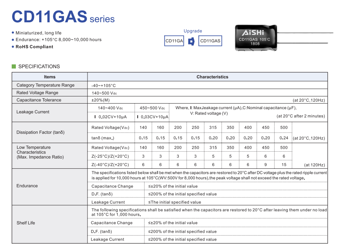338x250 pixels.
Task: Click the blue upgrade arrow icon
Action: [x=191, y=41]
